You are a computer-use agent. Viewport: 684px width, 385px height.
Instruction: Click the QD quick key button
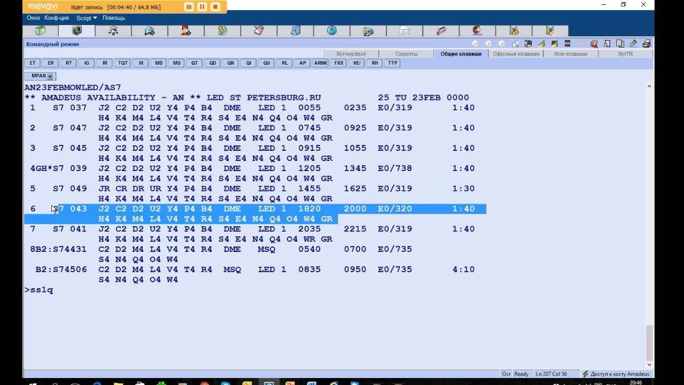pos(213,63)
